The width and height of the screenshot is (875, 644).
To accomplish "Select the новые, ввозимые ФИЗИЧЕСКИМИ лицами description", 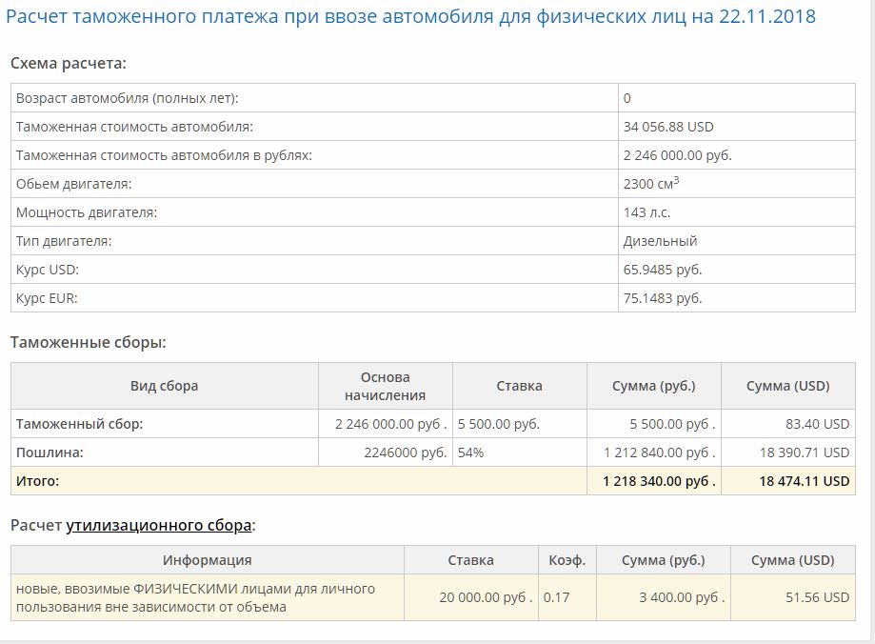I will point(195,597).
